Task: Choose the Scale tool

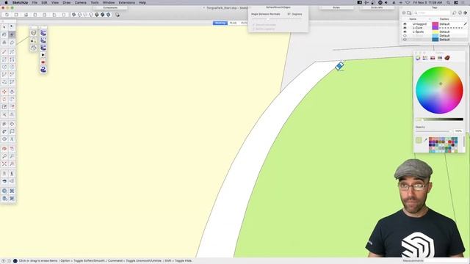Action: tap(4, 106)
